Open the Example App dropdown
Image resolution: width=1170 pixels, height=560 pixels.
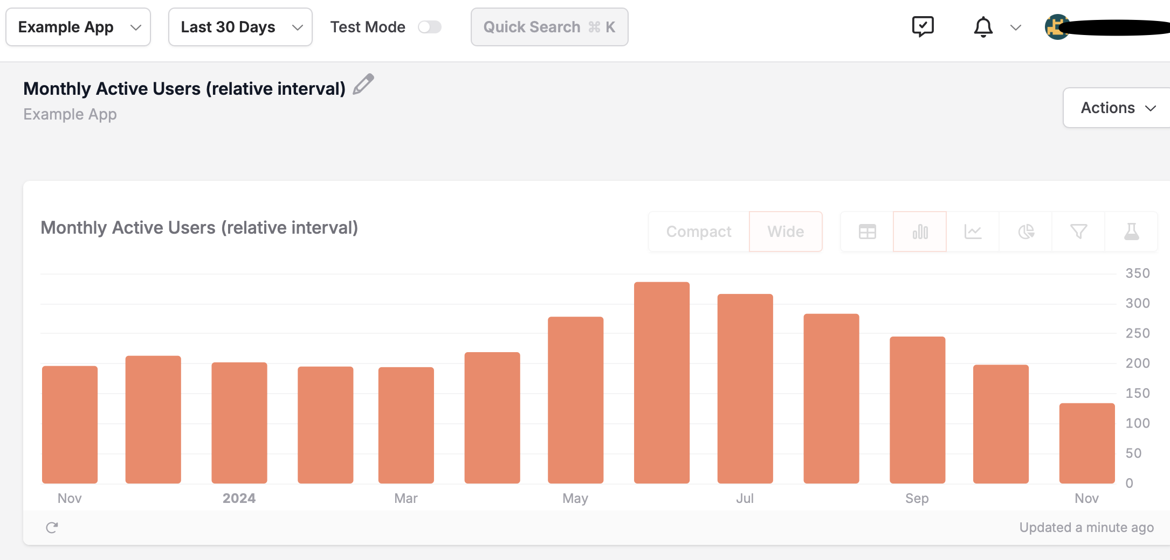pos(78,27)
